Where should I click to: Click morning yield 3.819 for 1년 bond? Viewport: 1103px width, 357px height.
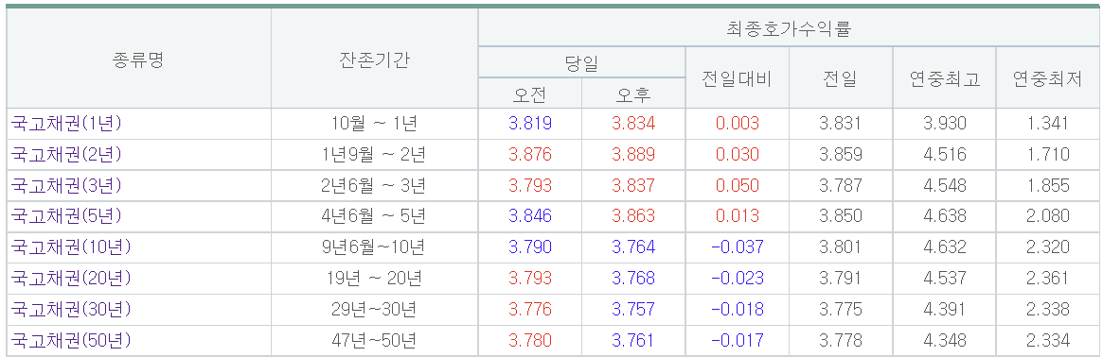[529, 124]
